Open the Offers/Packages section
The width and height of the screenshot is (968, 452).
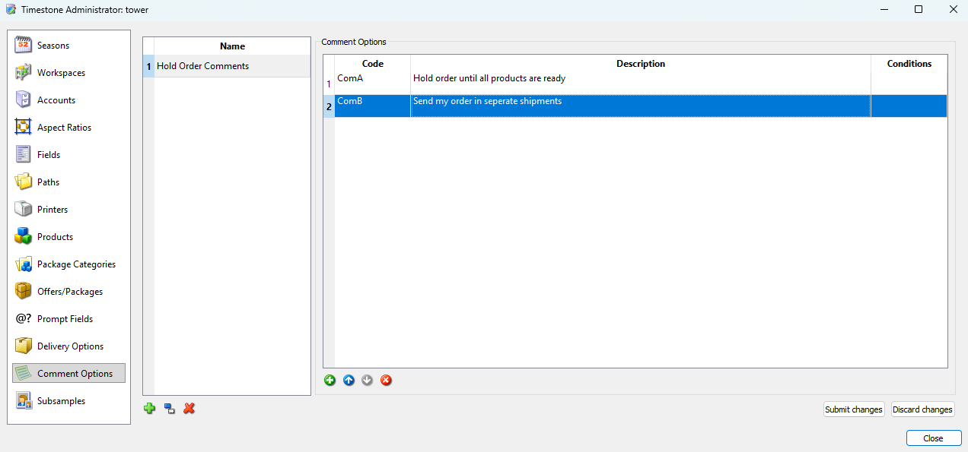point(70,291)
